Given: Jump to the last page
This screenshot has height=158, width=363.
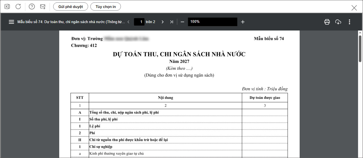Looking at the screenshot, I should click(172, 22).
